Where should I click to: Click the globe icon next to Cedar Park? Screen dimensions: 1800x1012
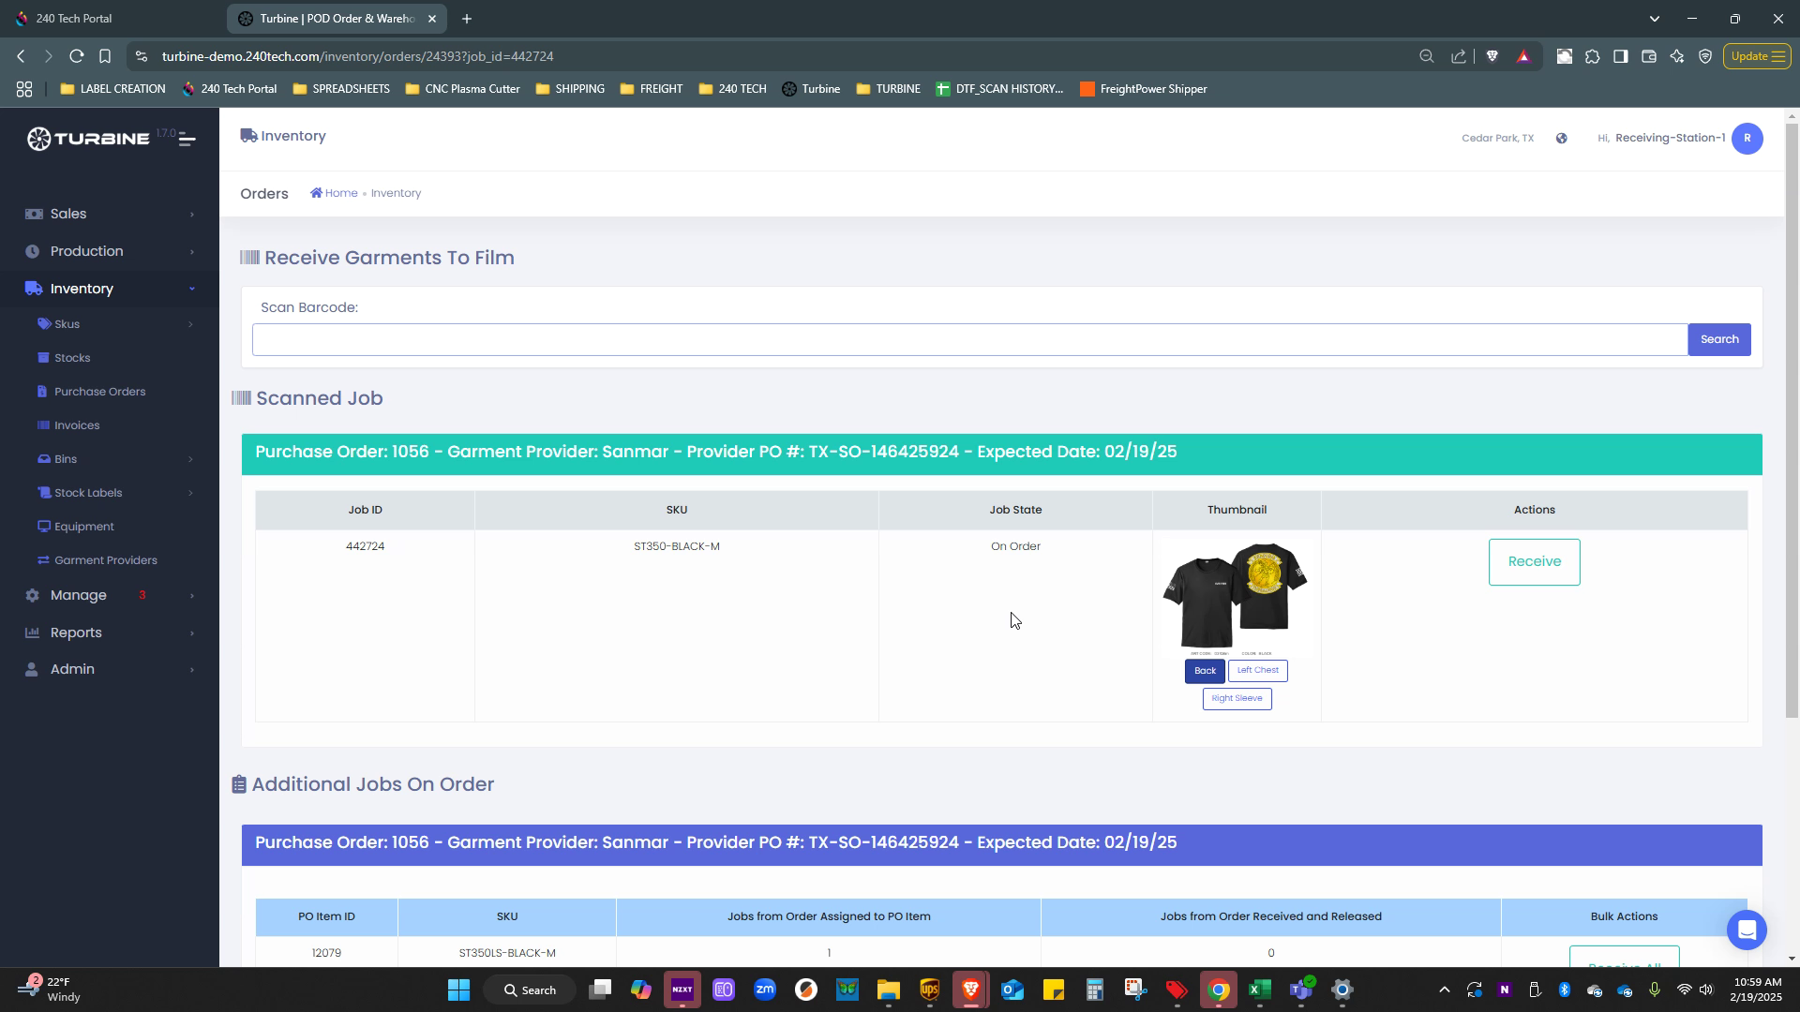[x=1561, y=139]
